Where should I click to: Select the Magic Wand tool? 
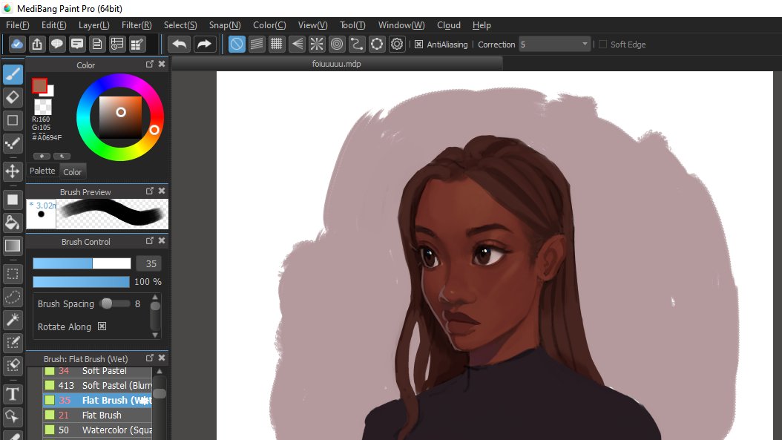[x=13, y=319]
